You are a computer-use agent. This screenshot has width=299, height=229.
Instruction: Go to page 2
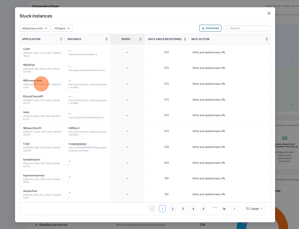tap(172, 209)
